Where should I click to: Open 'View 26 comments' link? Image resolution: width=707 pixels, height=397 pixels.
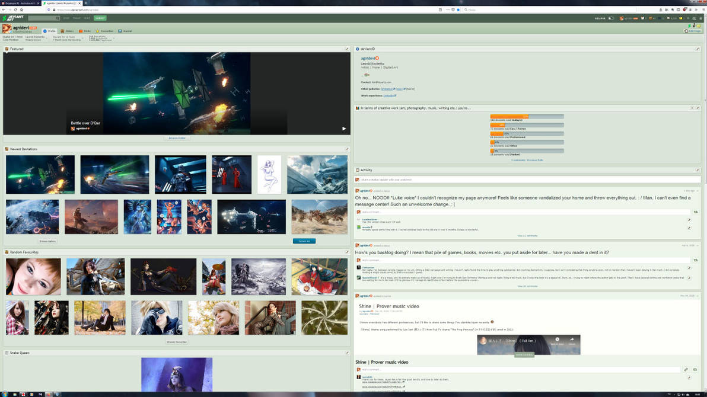tap(527, 286)
